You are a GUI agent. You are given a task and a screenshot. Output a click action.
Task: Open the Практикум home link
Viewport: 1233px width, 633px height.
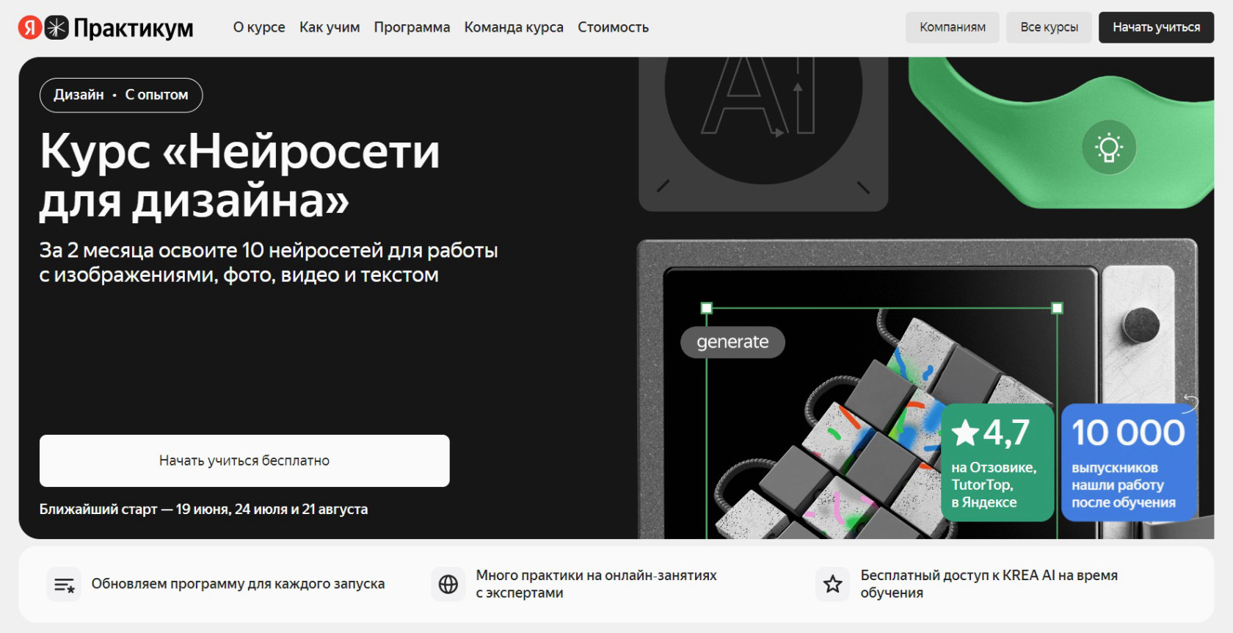point(134,28)
